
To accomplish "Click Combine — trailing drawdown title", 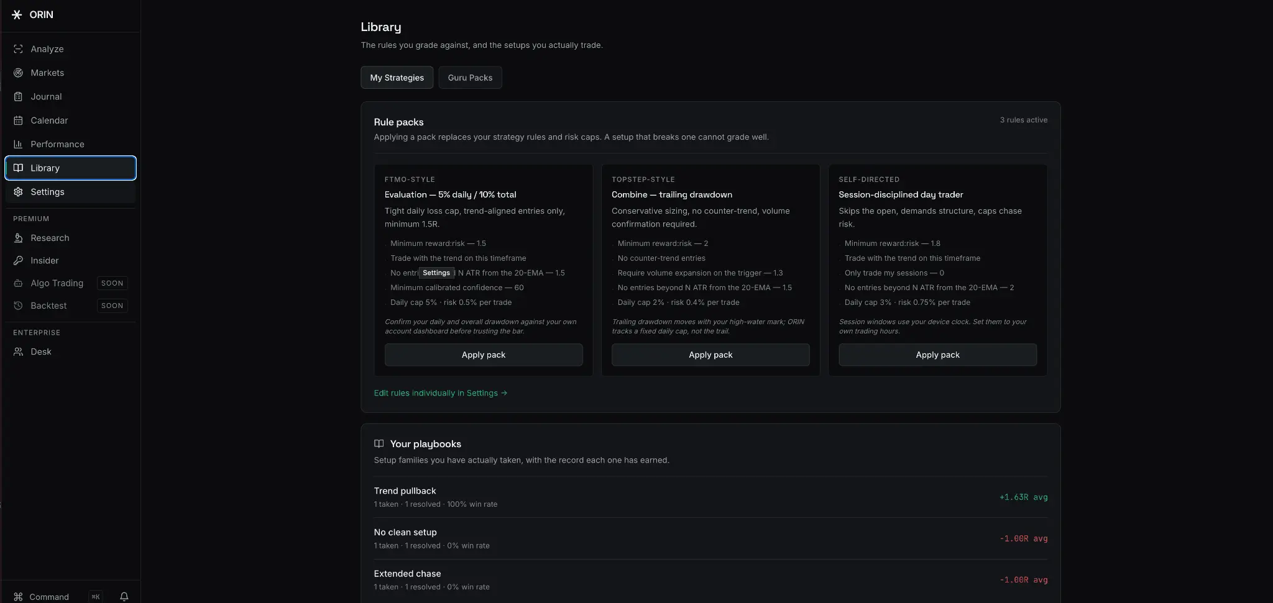I will [x=672, y=194].
